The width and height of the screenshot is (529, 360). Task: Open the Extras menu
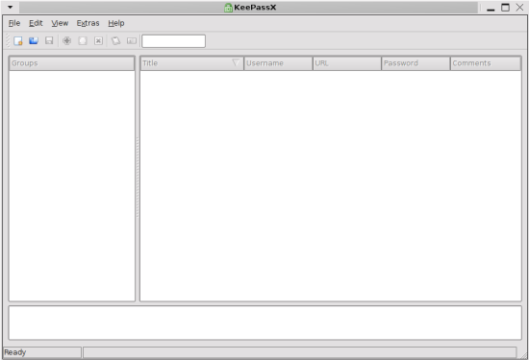pos(88,23)
